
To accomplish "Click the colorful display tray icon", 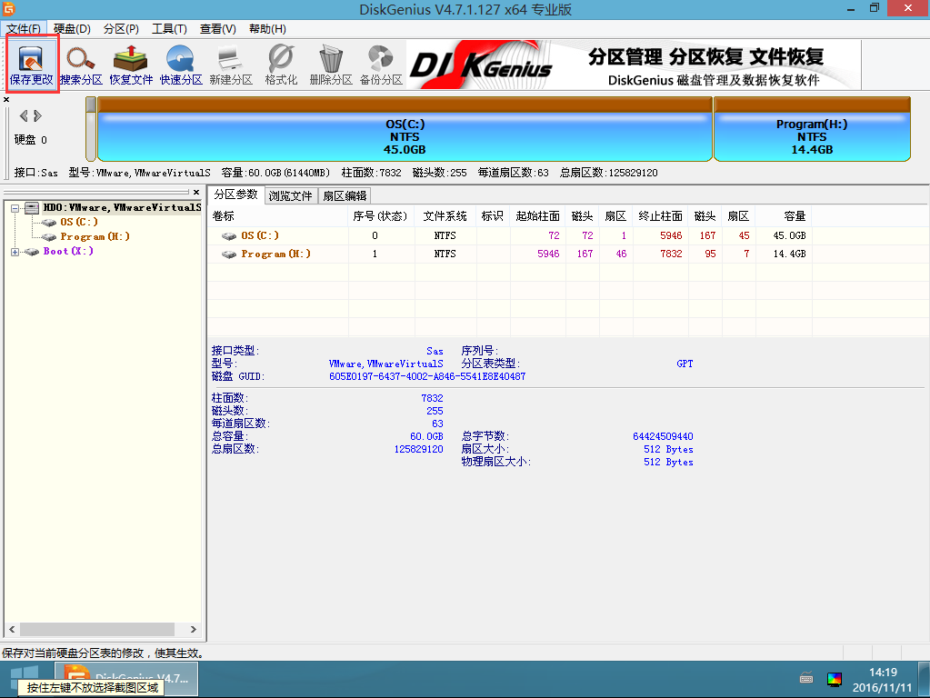I will [834, 679].
